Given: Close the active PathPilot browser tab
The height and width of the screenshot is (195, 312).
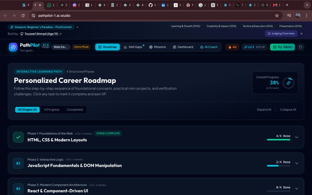Looking at the screenshot, I should pos(40,5).
